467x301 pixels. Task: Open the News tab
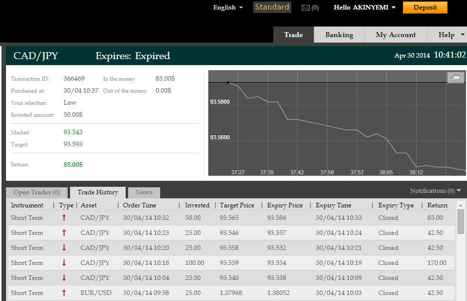144,192
